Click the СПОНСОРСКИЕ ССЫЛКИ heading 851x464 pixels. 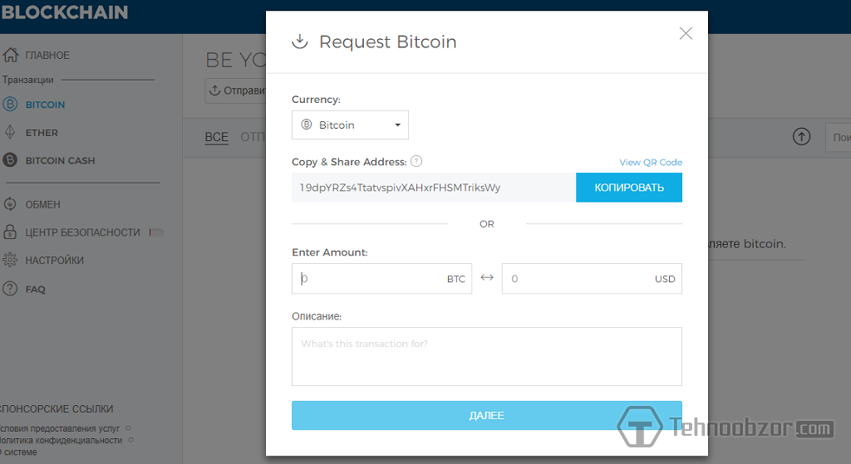point(57,409)
